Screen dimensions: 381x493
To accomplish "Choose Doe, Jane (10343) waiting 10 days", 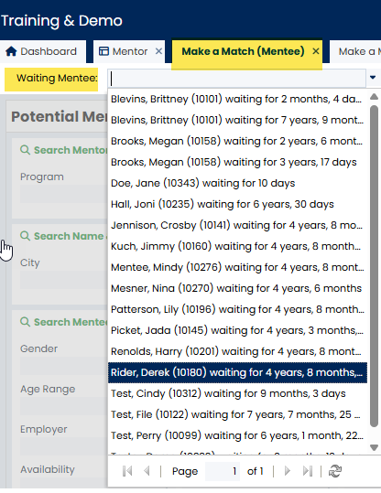I will click(x=237, y=183).
